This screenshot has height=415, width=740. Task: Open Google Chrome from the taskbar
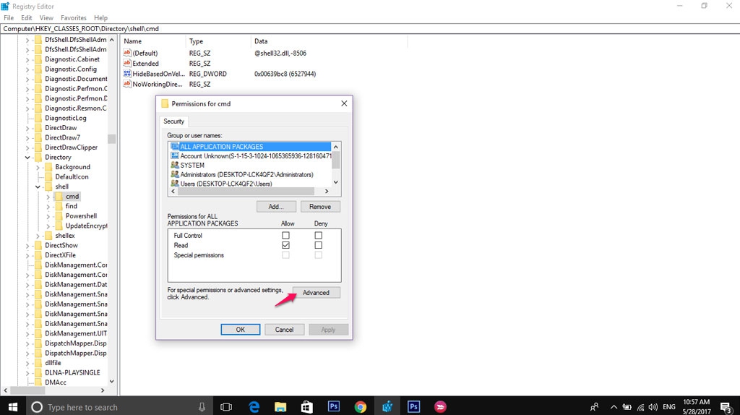pyautogui.click(x=361, y=407)
